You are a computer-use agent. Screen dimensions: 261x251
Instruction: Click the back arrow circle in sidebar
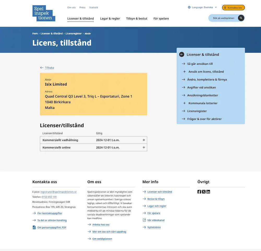pos(182,55)
